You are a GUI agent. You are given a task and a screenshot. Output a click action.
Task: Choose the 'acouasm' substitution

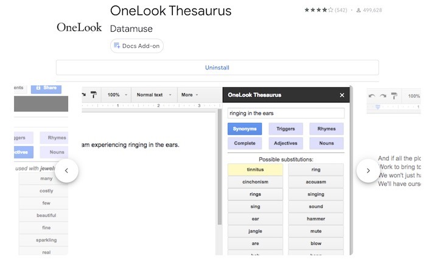click(x=316, y=182)
